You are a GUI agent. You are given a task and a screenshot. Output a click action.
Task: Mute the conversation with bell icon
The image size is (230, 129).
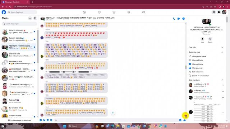point(202,39)
